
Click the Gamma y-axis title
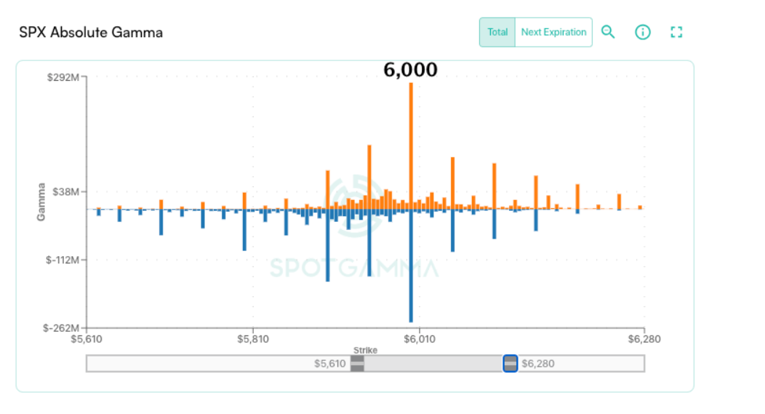click(x=41, y=202)
